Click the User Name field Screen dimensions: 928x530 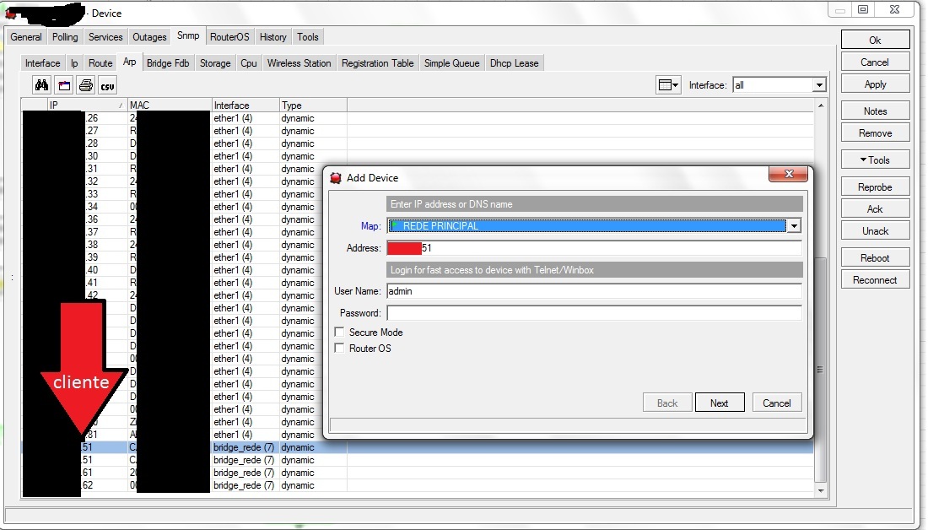pyautogui.click(x=594, y=291)
